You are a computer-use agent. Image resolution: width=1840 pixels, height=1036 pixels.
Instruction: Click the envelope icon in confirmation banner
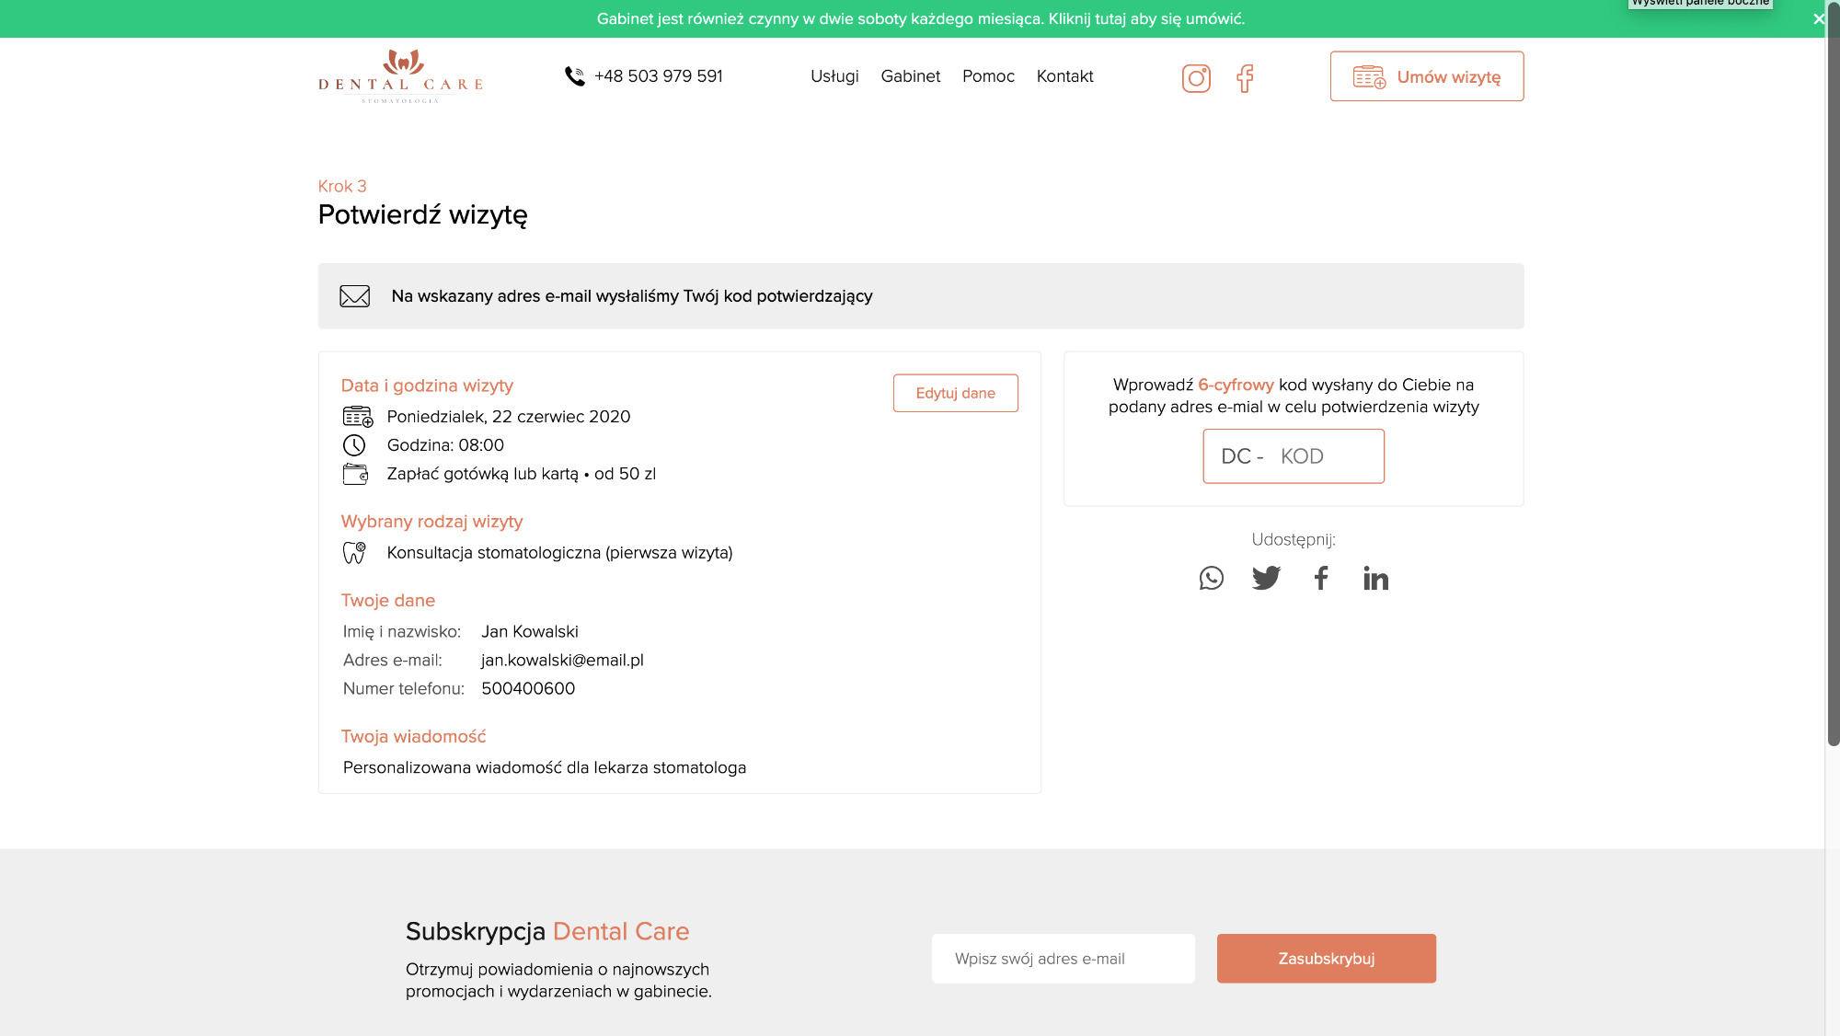pos(354,296)
